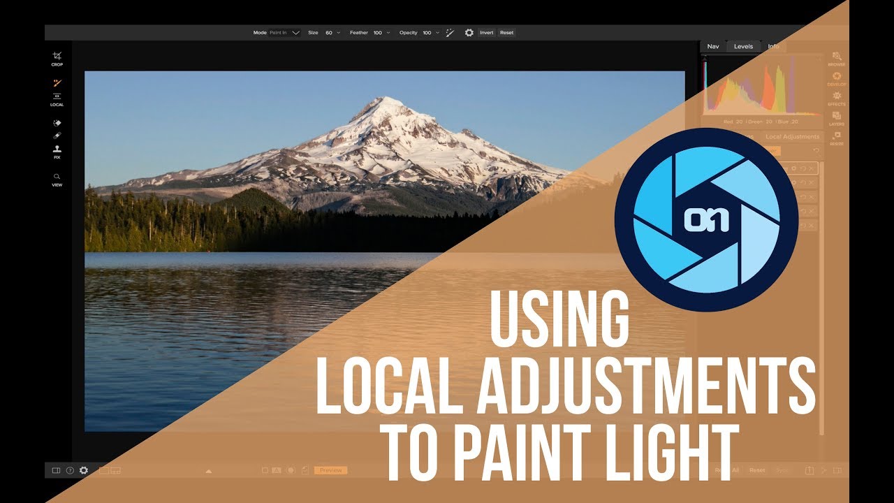
Task: Open settings gear on first adjustment layer
Action: coord(794,169)
